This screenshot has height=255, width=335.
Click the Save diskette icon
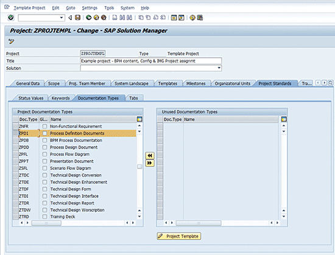[x=78, y=18]
